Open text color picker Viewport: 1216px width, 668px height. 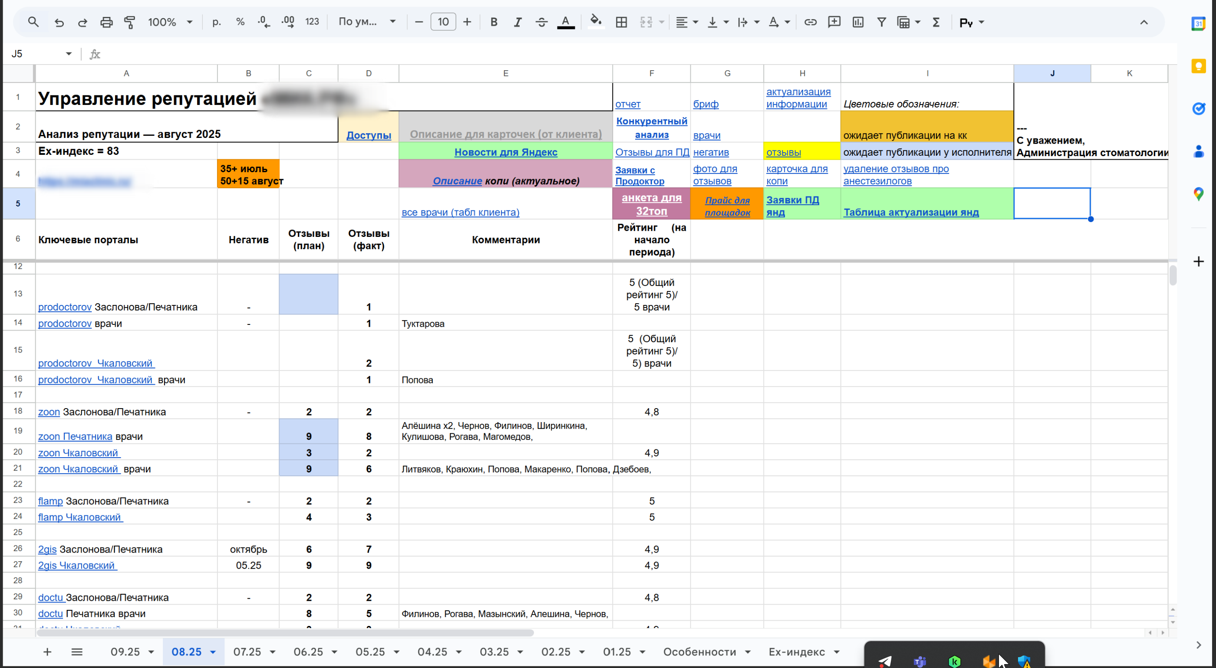pyautogui.click(x=566, y=22)
